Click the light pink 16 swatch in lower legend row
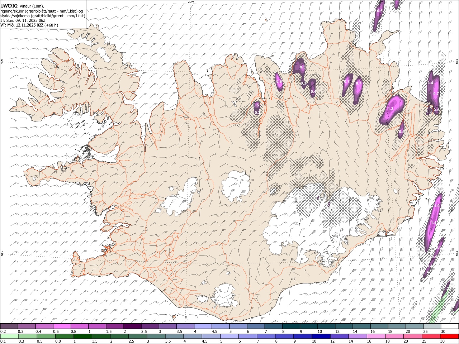Screen dimensions: 459x344 (x=376, y=336)
